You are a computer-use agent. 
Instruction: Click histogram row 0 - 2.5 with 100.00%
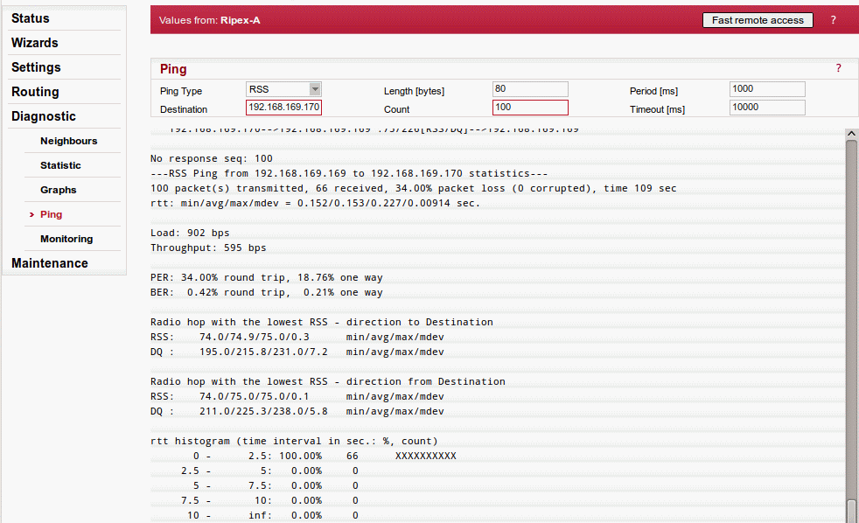pos(325,456)
